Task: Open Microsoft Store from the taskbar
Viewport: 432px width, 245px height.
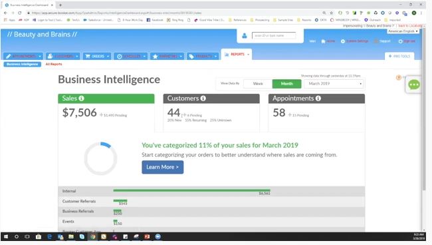Action: [39, 237]
